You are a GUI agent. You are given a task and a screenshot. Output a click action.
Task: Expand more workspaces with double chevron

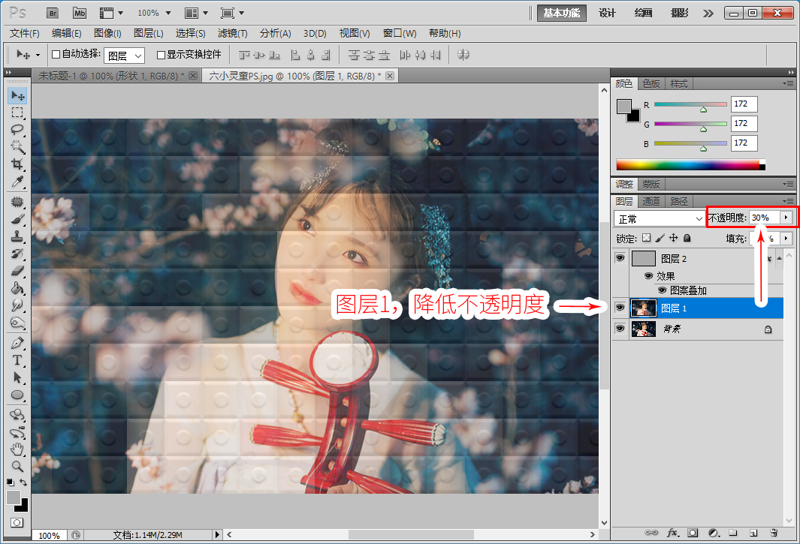click(x=708, y=14)
